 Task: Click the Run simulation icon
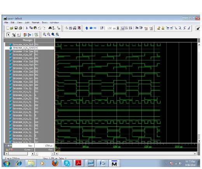(x=122, y=28)
